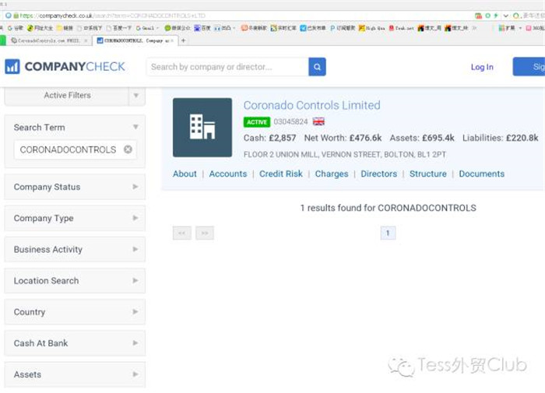Screen dimensions: 545x393
Task: Close the CoronadoControls.com browser tab
Action: pyautogui.click(x=86, y=40)
